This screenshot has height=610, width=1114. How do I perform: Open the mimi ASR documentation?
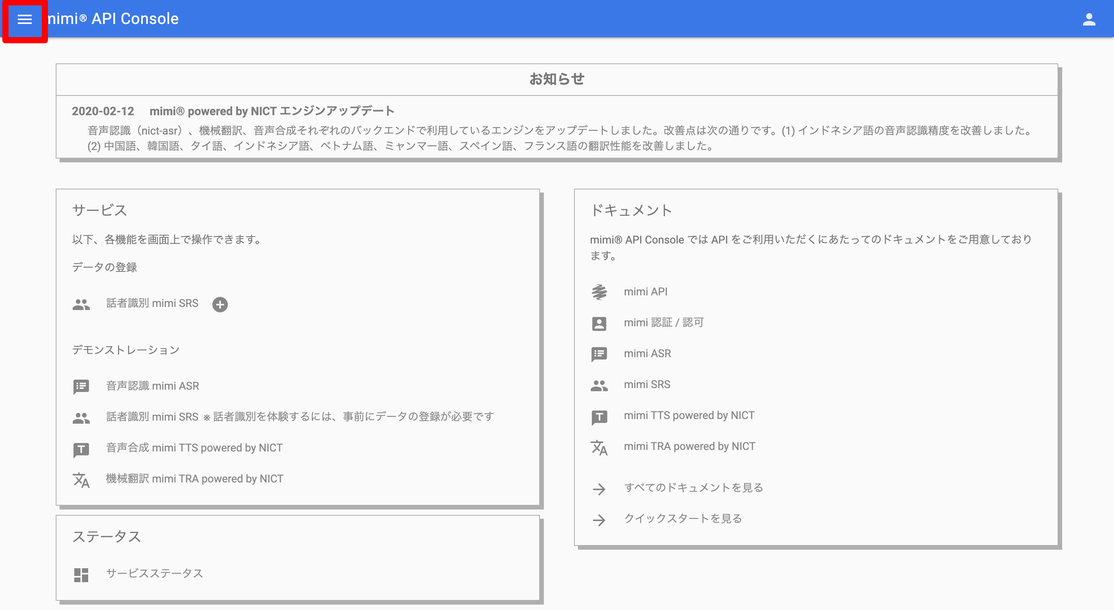pyautogui.click(x=647, y=353)
